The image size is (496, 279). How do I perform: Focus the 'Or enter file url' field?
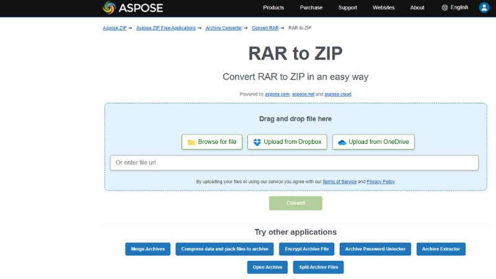(x=294, y=162)
